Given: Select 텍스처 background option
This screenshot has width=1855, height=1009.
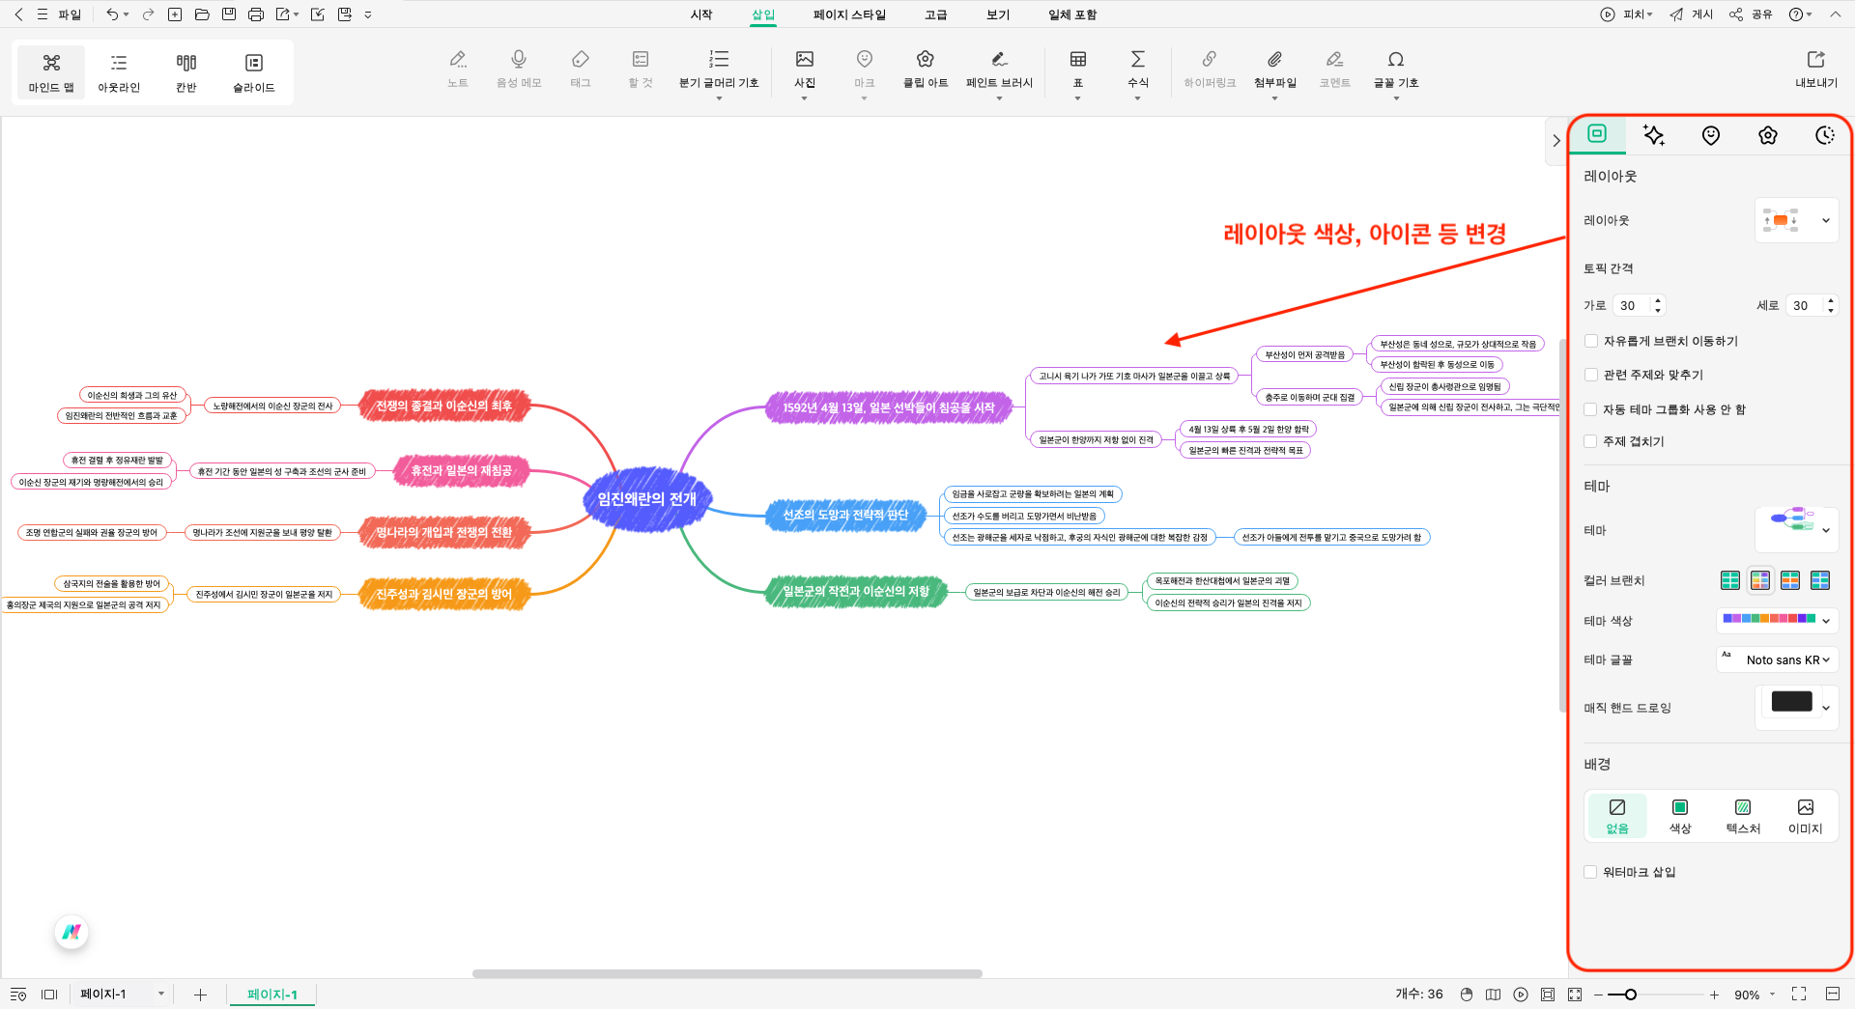Looking at the screenshot, I should [1742, 816].
